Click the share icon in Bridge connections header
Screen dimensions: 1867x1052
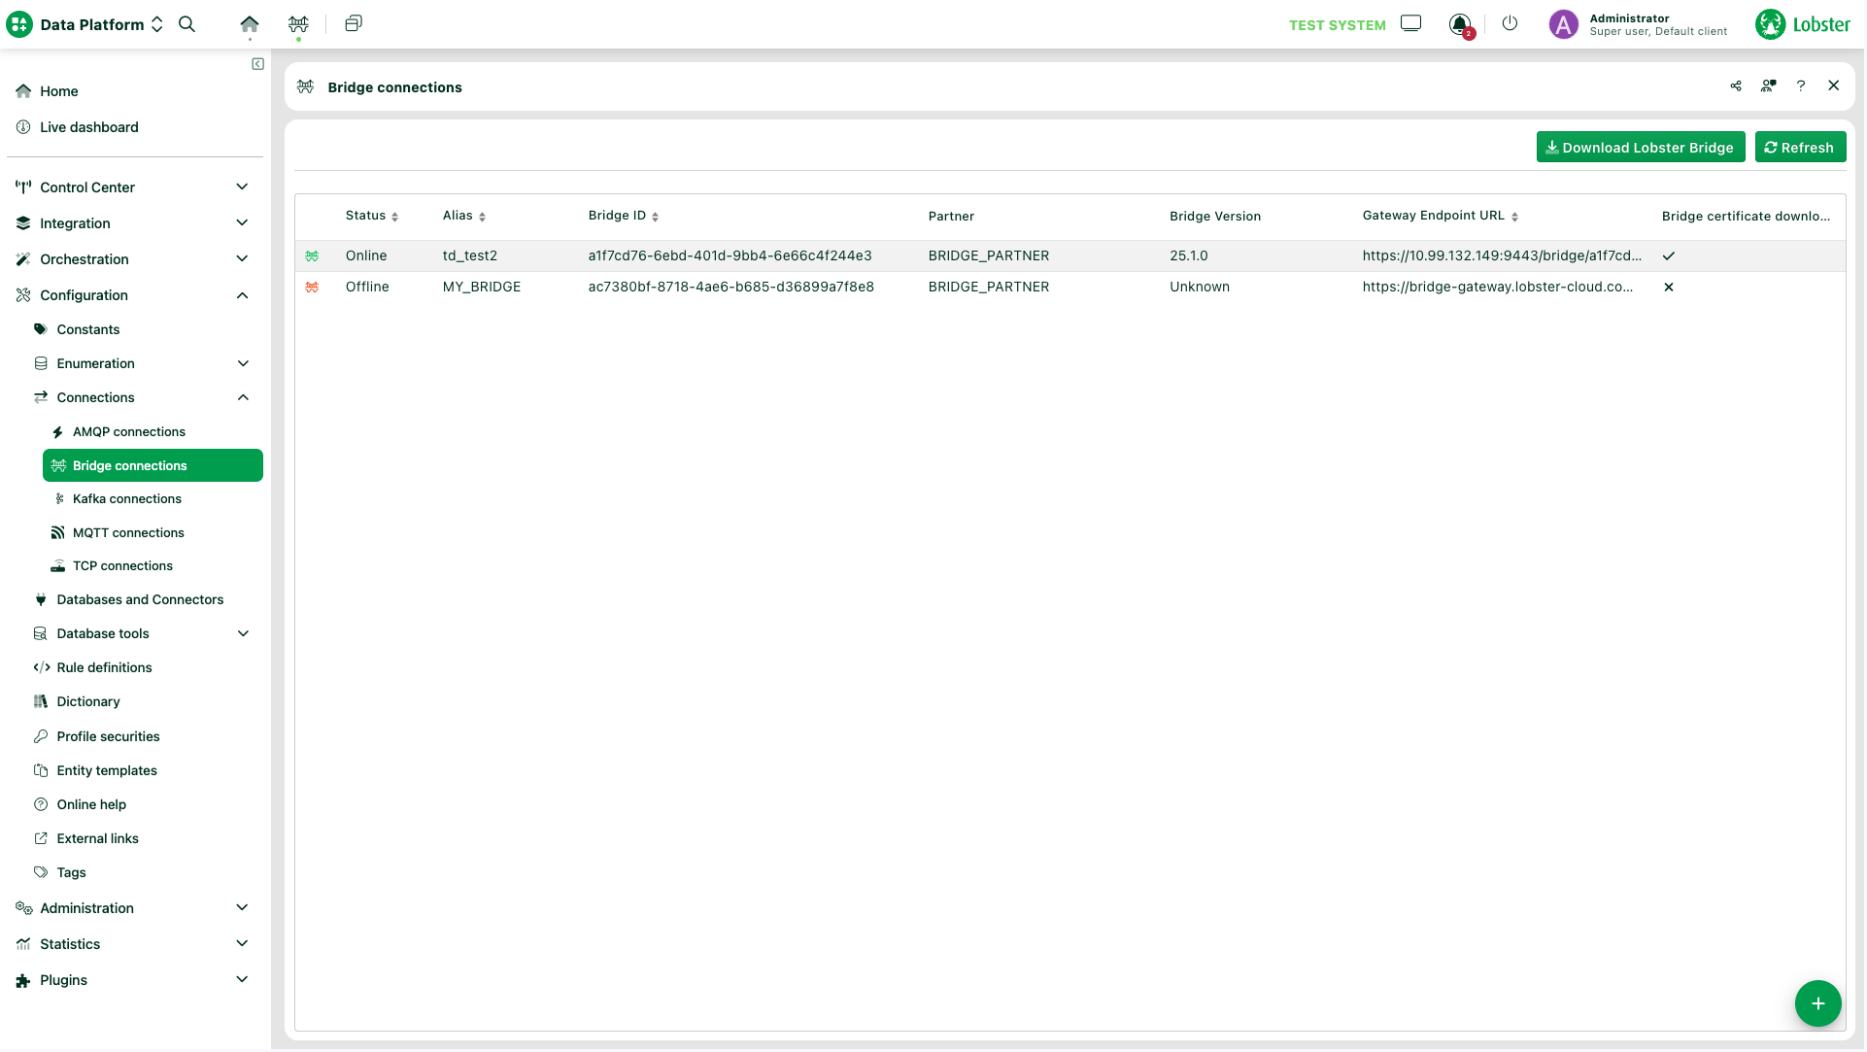[x=1736, y=86]
